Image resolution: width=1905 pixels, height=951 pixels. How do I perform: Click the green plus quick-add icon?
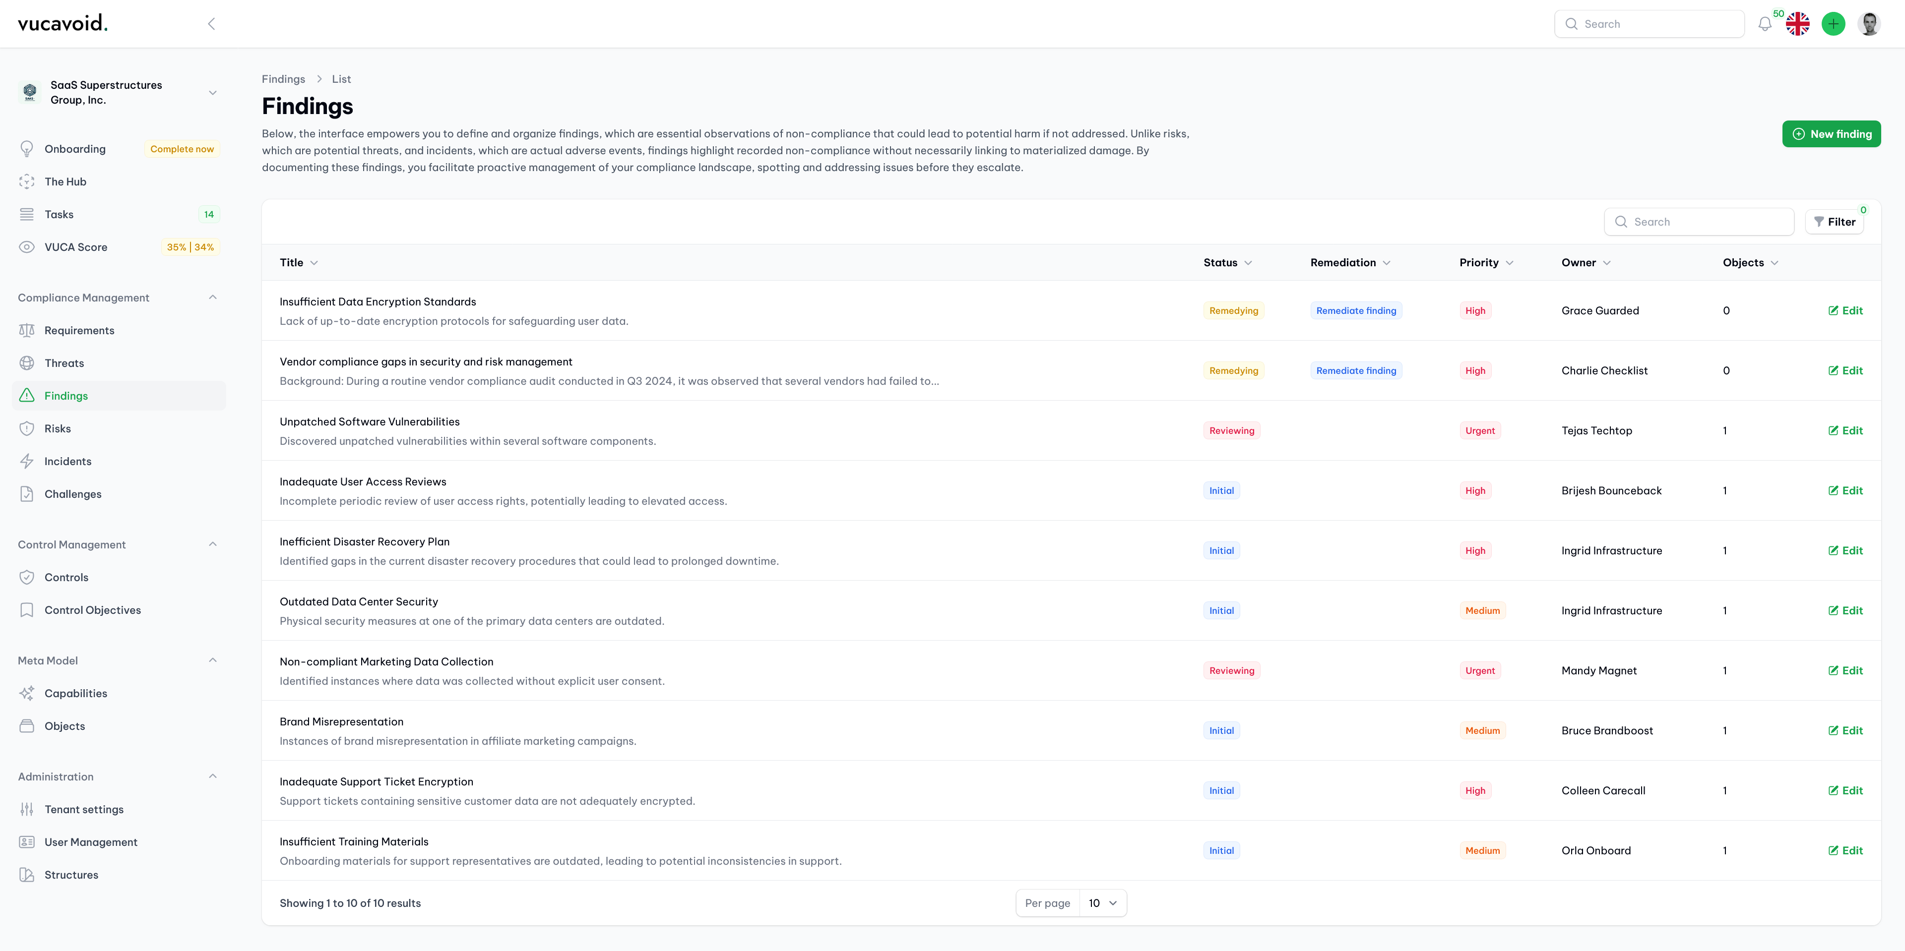click(x=1833, y=24)
